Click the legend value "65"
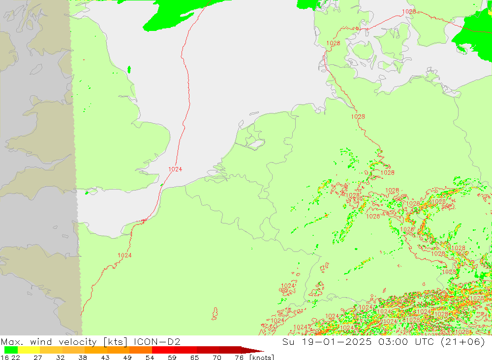The width and height of the screenshot is (492, 360). coord(194,358)
